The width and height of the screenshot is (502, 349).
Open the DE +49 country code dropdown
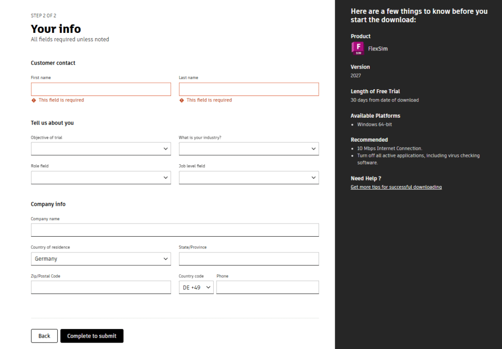click(x=196, y=287)
